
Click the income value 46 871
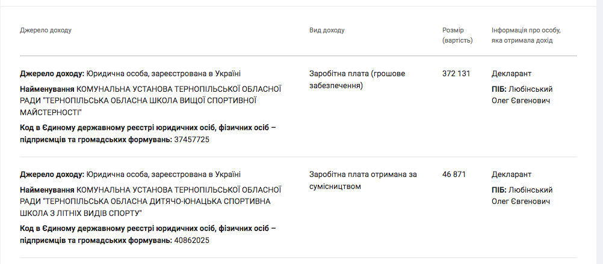tap(454, 175)
